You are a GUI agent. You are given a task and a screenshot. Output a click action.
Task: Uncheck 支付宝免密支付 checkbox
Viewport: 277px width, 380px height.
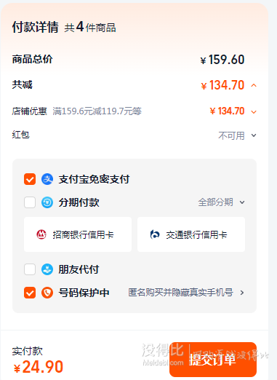[30, 179]
